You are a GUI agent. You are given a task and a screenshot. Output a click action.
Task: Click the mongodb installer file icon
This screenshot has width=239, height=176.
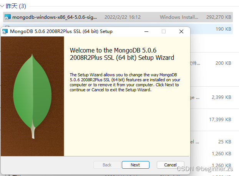pyautogui.click(x=7, y=17)
